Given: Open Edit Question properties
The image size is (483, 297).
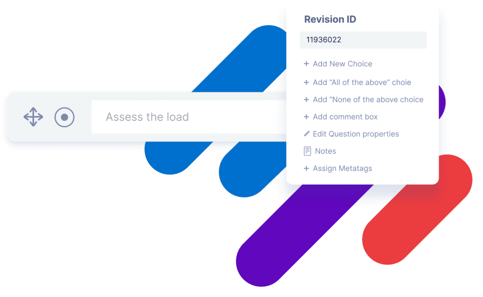Looking at the screenshot, I should (356, 134).
